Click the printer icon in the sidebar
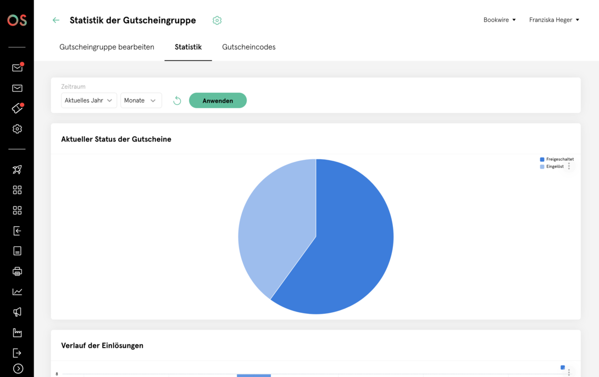 pyautogui.click(x=17, y=271)
